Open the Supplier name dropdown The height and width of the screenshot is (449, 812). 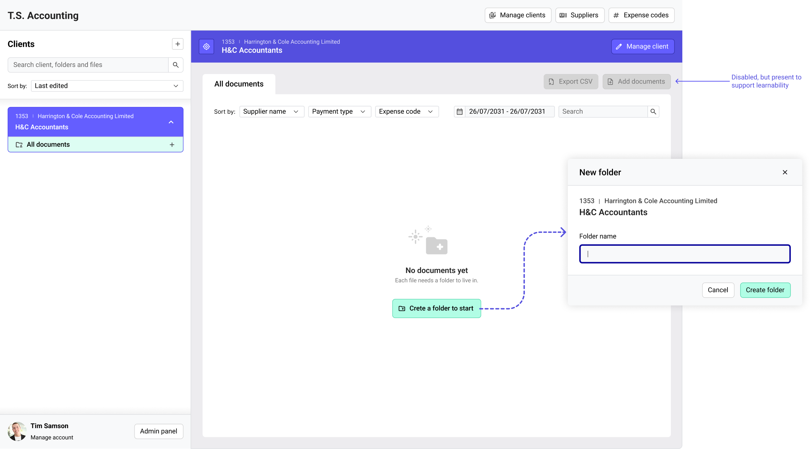tap(271, 112)
